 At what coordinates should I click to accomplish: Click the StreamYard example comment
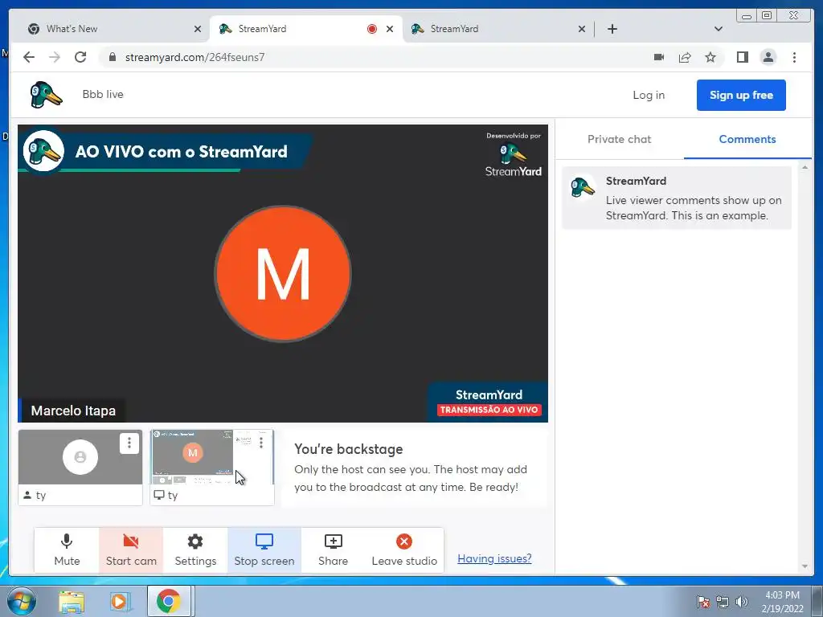(x=677, y=198)
